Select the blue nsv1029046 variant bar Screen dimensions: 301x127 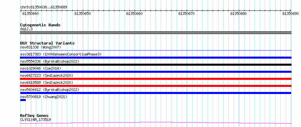[x=156, y=72]
